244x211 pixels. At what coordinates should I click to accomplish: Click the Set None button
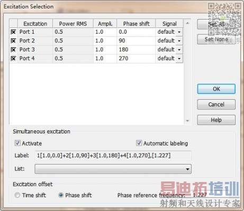(216, 40)
